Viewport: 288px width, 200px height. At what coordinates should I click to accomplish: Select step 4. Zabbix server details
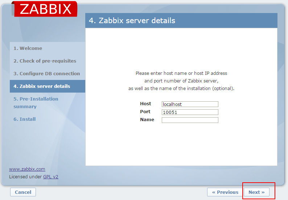48,86
